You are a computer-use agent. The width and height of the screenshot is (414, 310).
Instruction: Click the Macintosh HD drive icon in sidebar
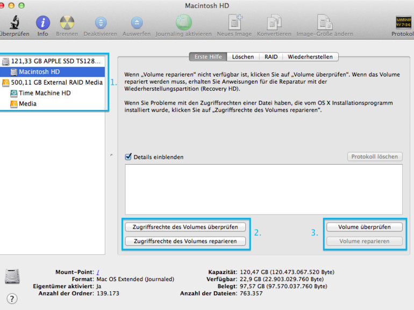[x=14, y=72]
